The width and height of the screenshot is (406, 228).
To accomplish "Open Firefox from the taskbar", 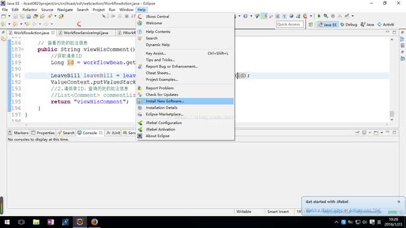I will (x=94, y=222).
